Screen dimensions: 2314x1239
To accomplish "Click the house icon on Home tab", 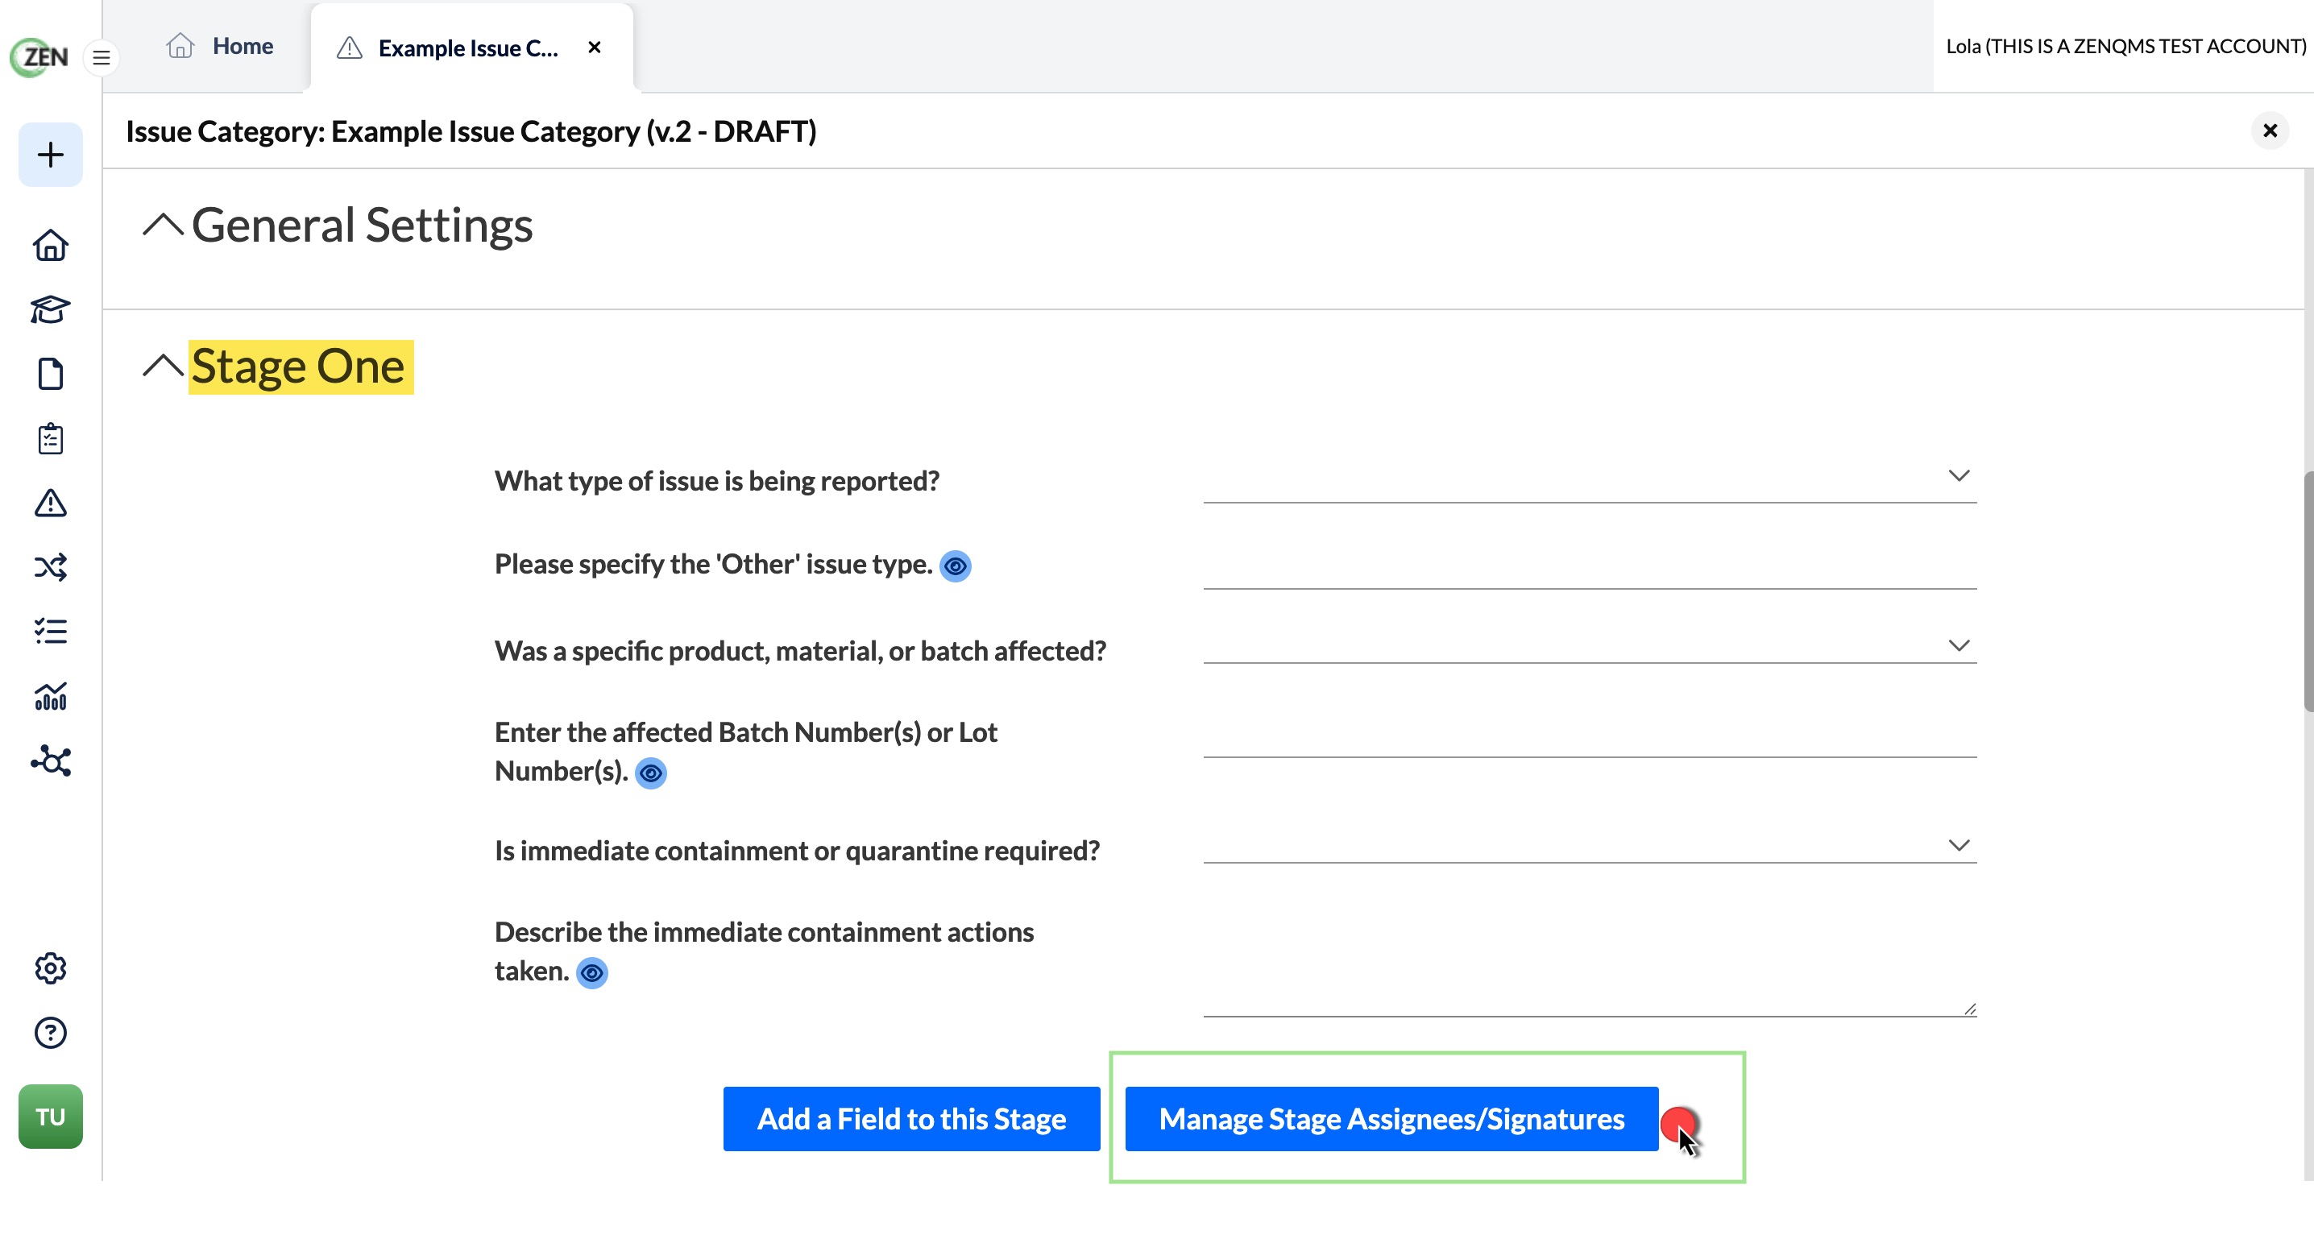I will click(x=180, y=46).
